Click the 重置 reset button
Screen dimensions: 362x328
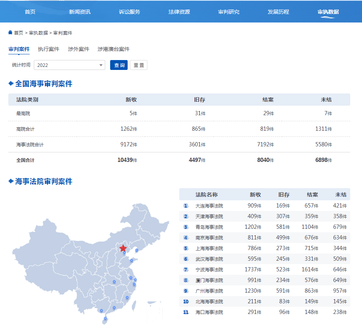(x=139, y=65)
